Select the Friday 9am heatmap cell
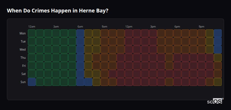This screenshot has height=110, width=231. tap(105, 66)
